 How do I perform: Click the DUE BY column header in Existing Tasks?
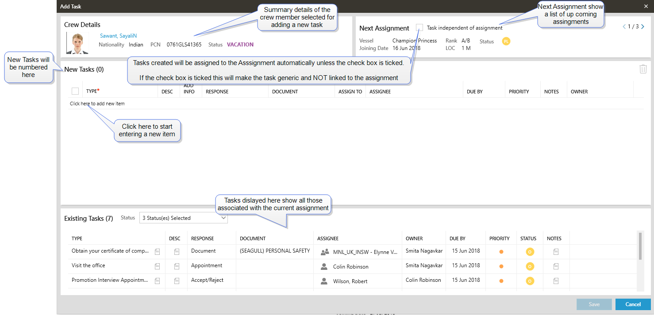tap(458, 238)
